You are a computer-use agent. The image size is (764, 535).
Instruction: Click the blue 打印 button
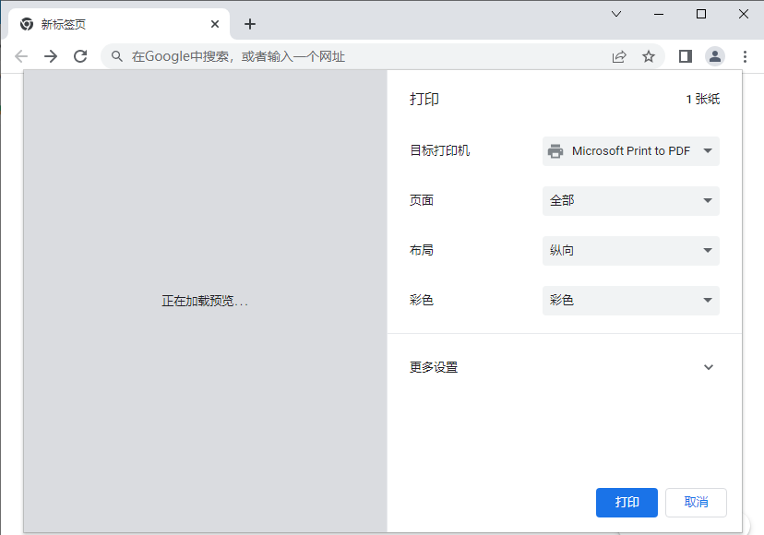pyautogui.click(x=627, y=503)
